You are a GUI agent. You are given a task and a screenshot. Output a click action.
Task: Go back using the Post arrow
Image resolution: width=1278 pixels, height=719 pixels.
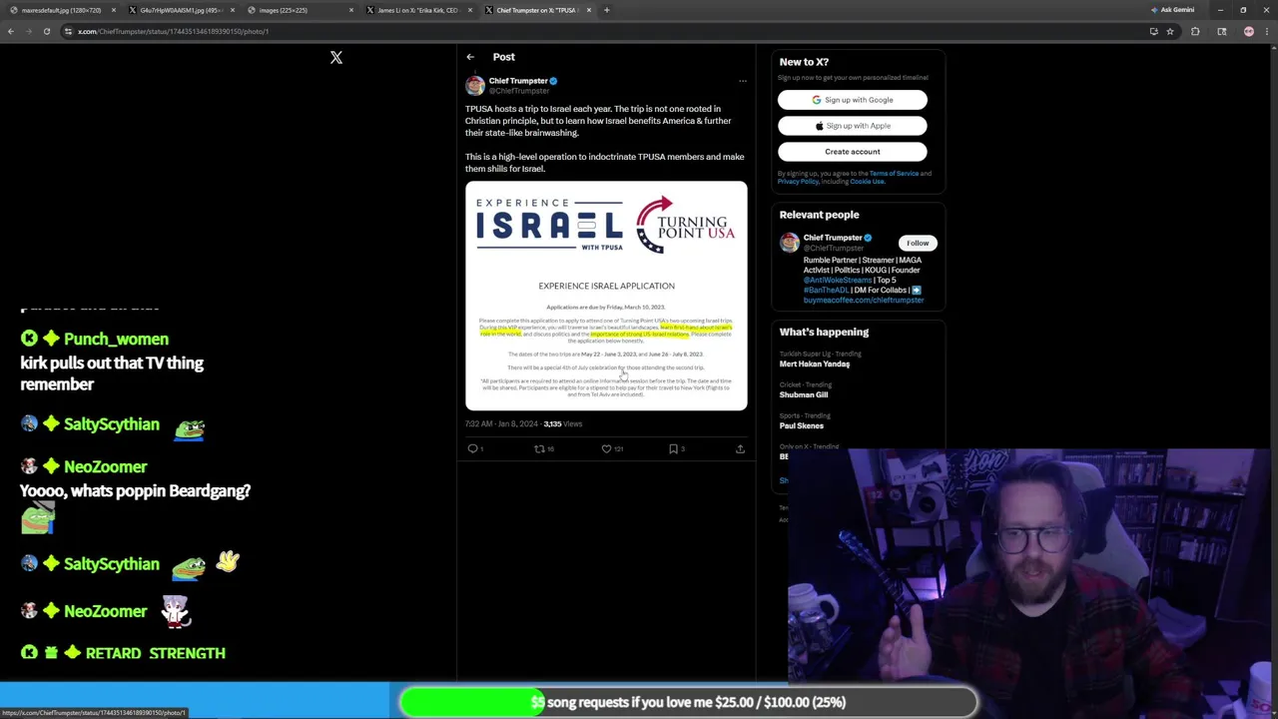pyautogui.click(x=470, y=57)
